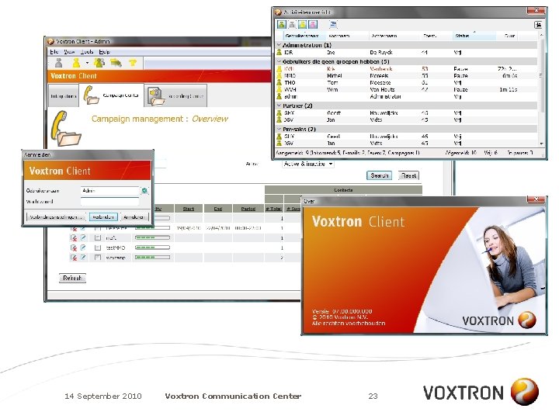The height and width of the screenshot is (419, 559).
Task: Switch to the Recording Center tab
Action: 175,96
